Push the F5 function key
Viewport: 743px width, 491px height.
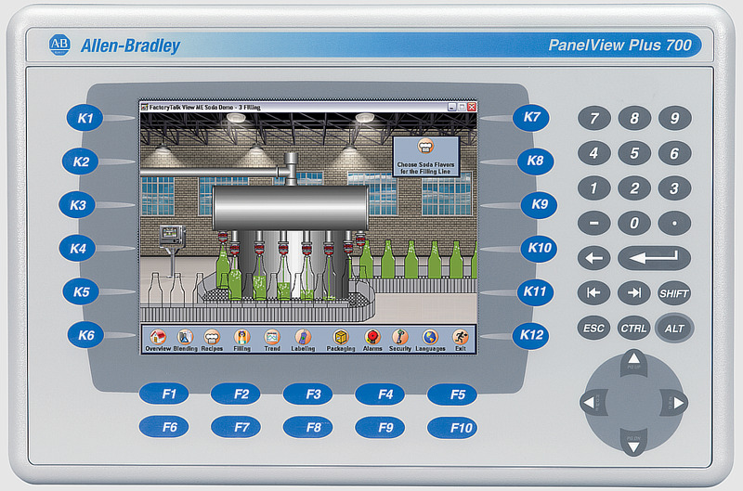452,394
